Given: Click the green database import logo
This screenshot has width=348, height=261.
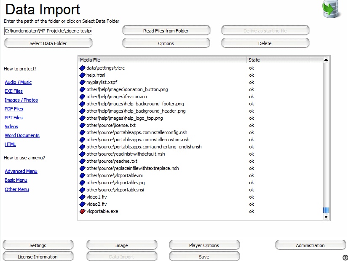Looking at the screenshot, I should pyautogui.click(x=331, y=9).
